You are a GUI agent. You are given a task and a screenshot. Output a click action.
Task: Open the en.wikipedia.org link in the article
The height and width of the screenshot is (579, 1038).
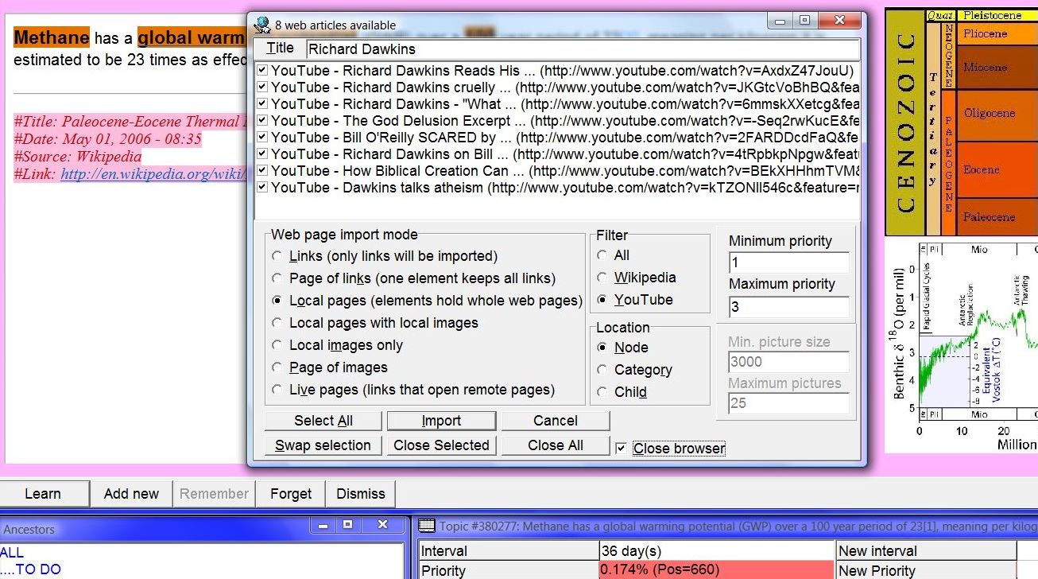pos(153,174)
